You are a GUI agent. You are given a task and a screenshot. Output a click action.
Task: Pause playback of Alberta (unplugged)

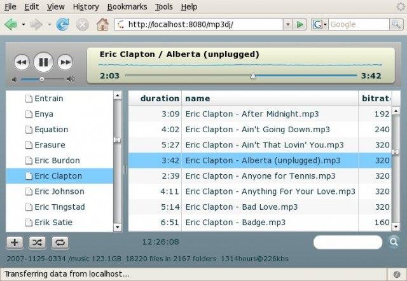(43, 62)
